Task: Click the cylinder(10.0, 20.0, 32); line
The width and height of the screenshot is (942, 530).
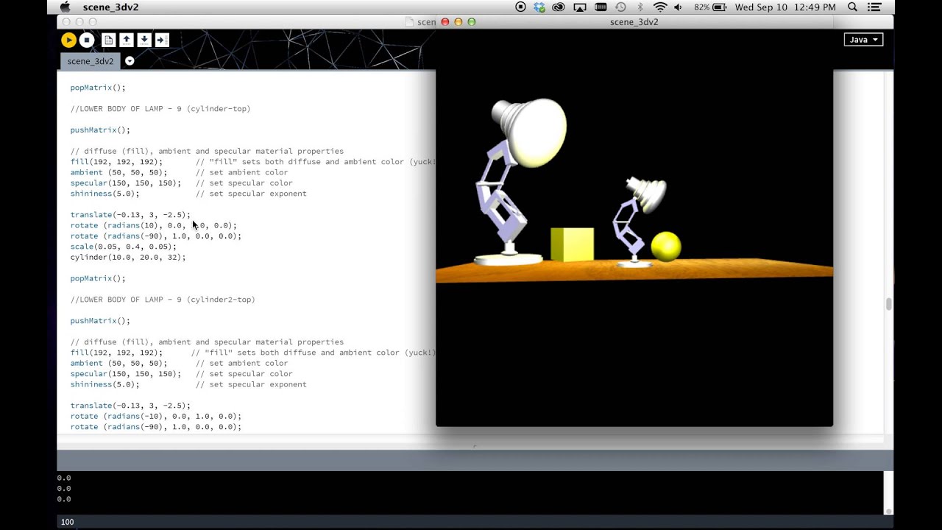Action: pos(128,258)
